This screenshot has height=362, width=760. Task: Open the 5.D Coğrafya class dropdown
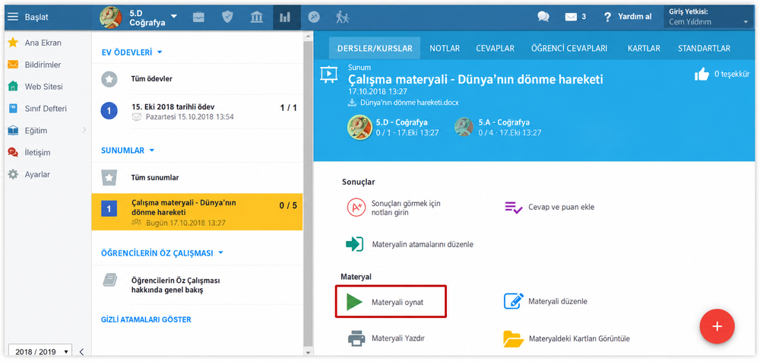pyautogui.click(x=173, y=17)
